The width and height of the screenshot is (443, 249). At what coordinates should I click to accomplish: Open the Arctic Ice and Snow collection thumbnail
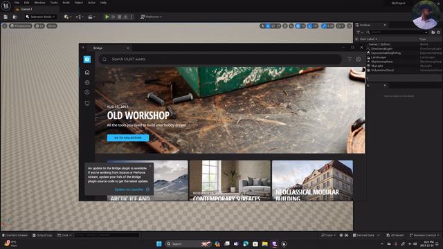(x=171, y=181)
